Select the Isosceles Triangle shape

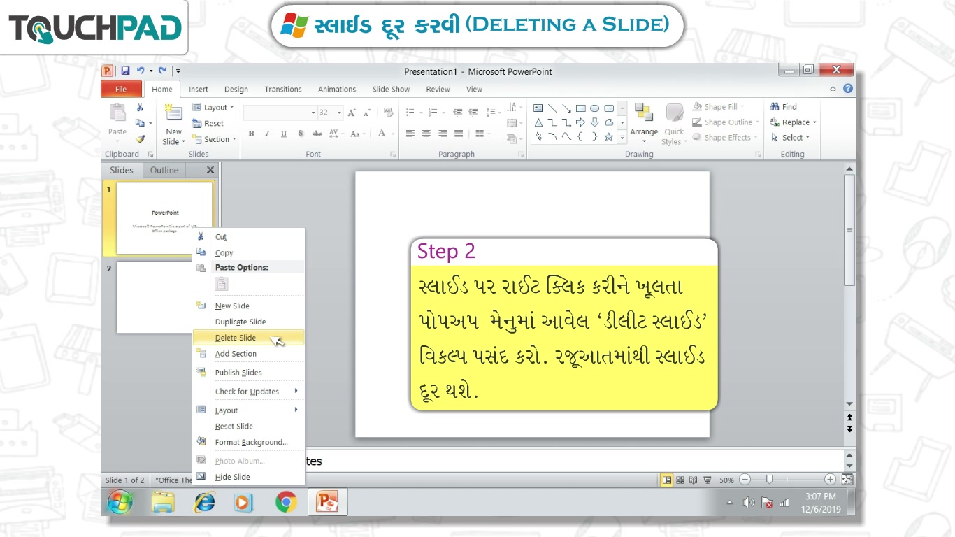[x=538, y=122]
